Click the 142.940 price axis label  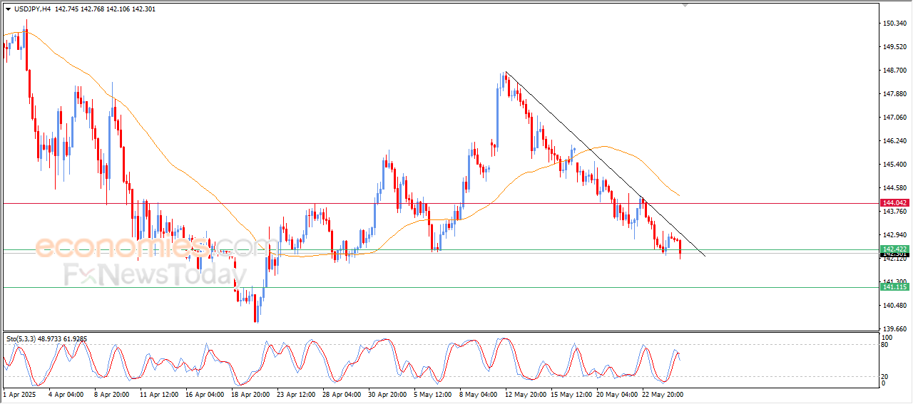[x=896, y=235]
